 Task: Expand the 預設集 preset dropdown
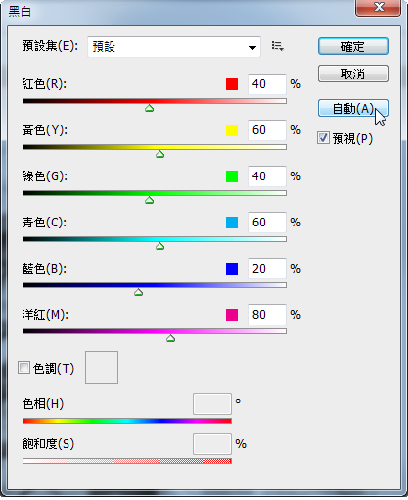pyautogui.click(x=174, y=47)
